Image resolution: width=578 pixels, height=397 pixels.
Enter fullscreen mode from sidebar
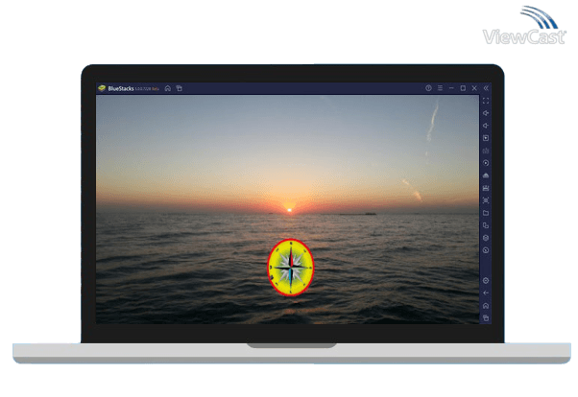(486, 101)
